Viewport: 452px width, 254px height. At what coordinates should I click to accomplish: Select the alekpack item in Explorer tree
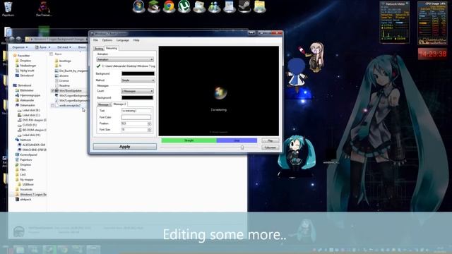(23, 199)
